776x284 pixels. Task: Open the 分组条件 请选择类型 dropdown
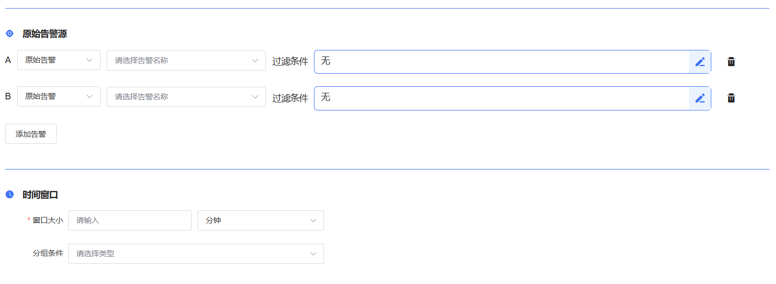point(196,254)
